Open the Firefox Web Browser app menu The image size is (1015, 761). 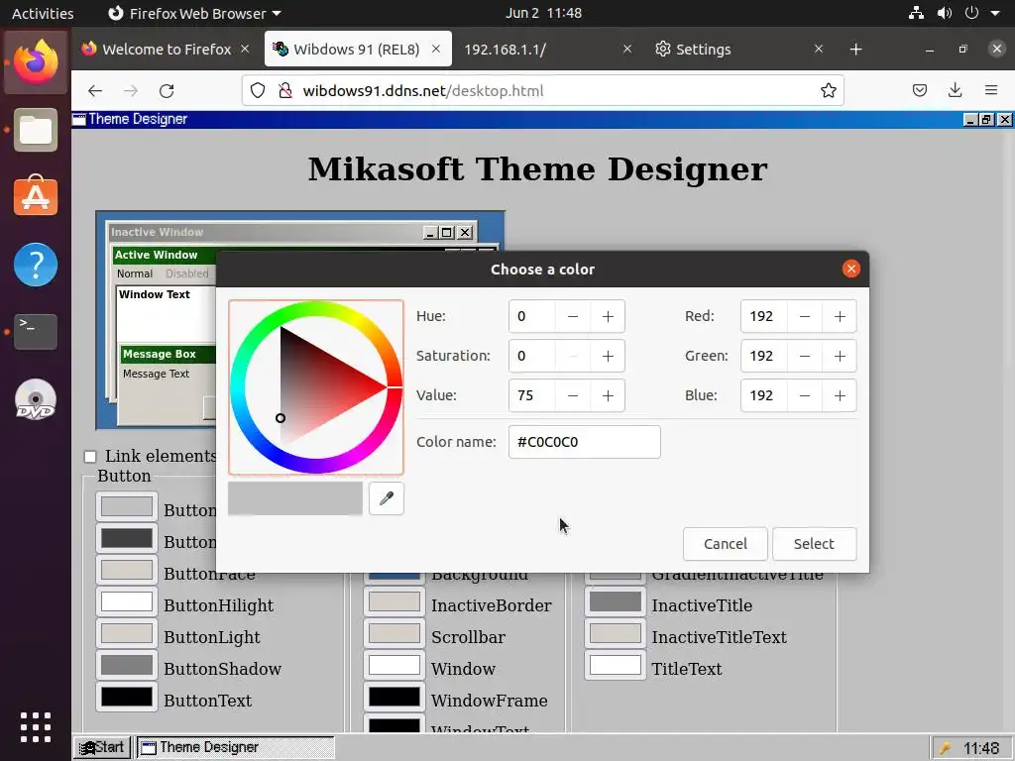click(x=195, y=13)
